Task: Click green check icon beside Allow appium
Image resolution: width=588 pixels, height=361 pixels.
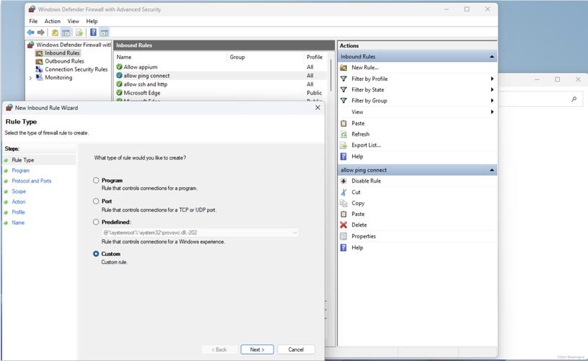Action: click(119, 67)
